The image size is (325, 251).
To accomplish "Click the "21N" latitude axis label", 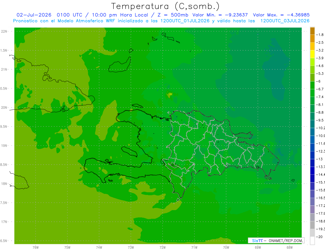I will tap(4, 70).
